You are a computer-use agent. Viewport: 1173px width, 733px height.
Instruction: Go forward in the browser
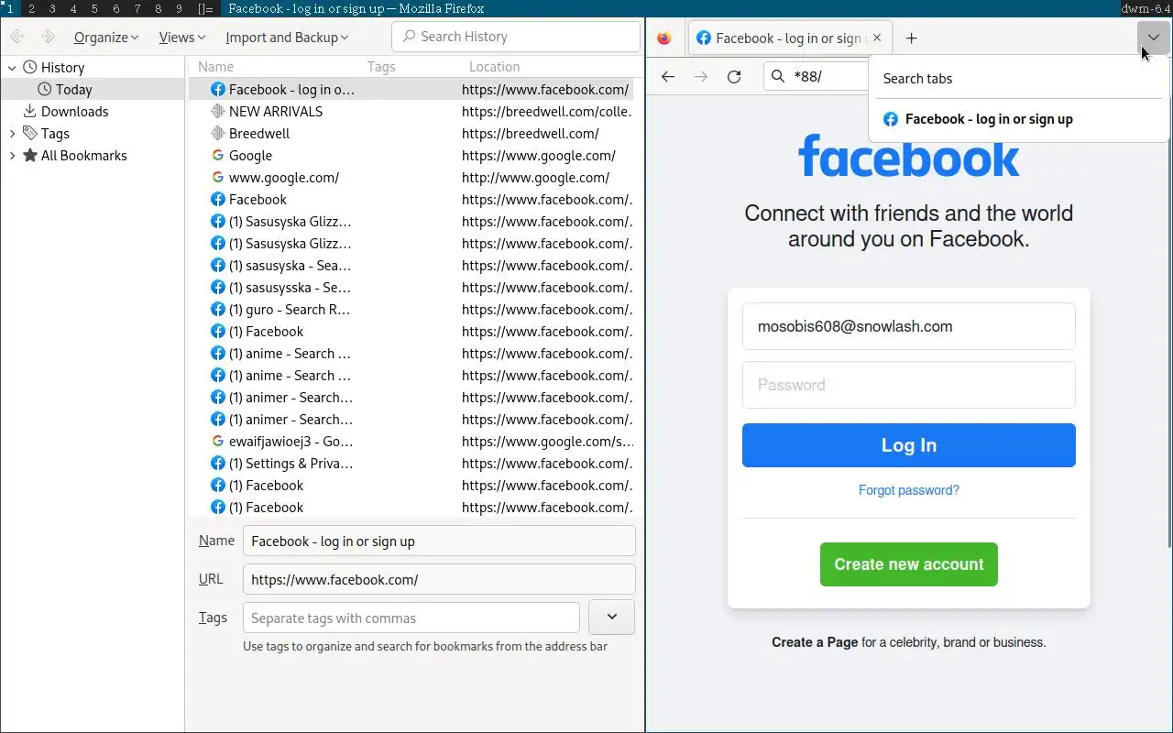(701, 76)
